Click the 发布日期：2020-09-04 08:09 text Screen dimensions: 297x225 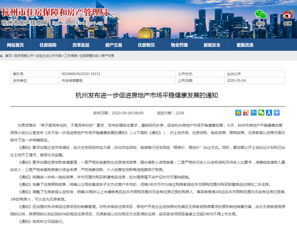click(x=118, y=113)
